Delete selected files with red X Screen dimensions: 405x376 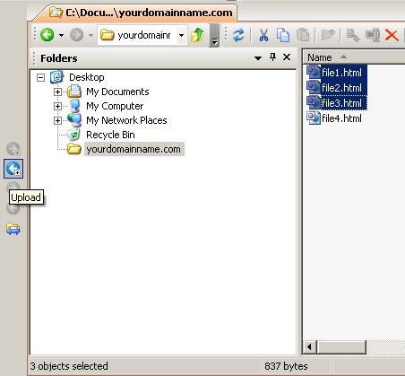point(392,35)
